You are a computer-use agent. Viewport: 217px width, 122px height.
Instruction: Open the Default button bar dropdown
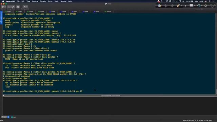(x=5, y=117)
